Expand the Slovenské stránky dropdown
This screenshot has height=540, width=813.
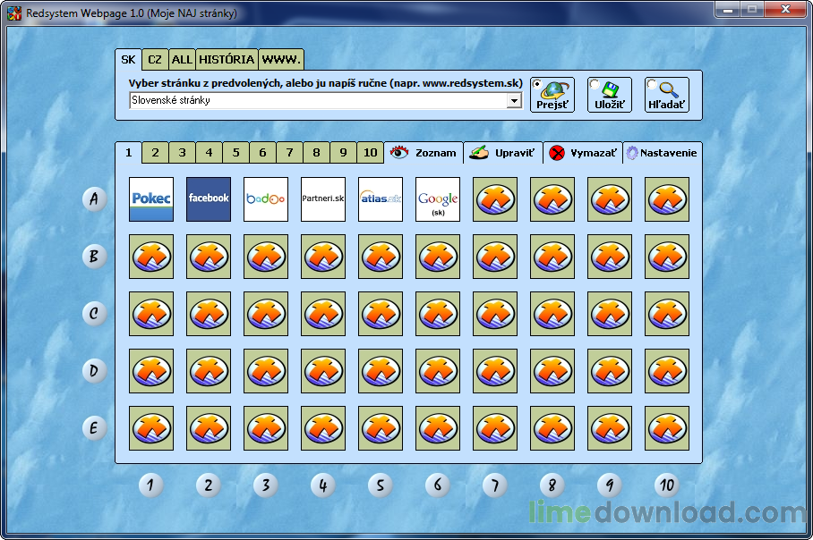pos(514,101)
